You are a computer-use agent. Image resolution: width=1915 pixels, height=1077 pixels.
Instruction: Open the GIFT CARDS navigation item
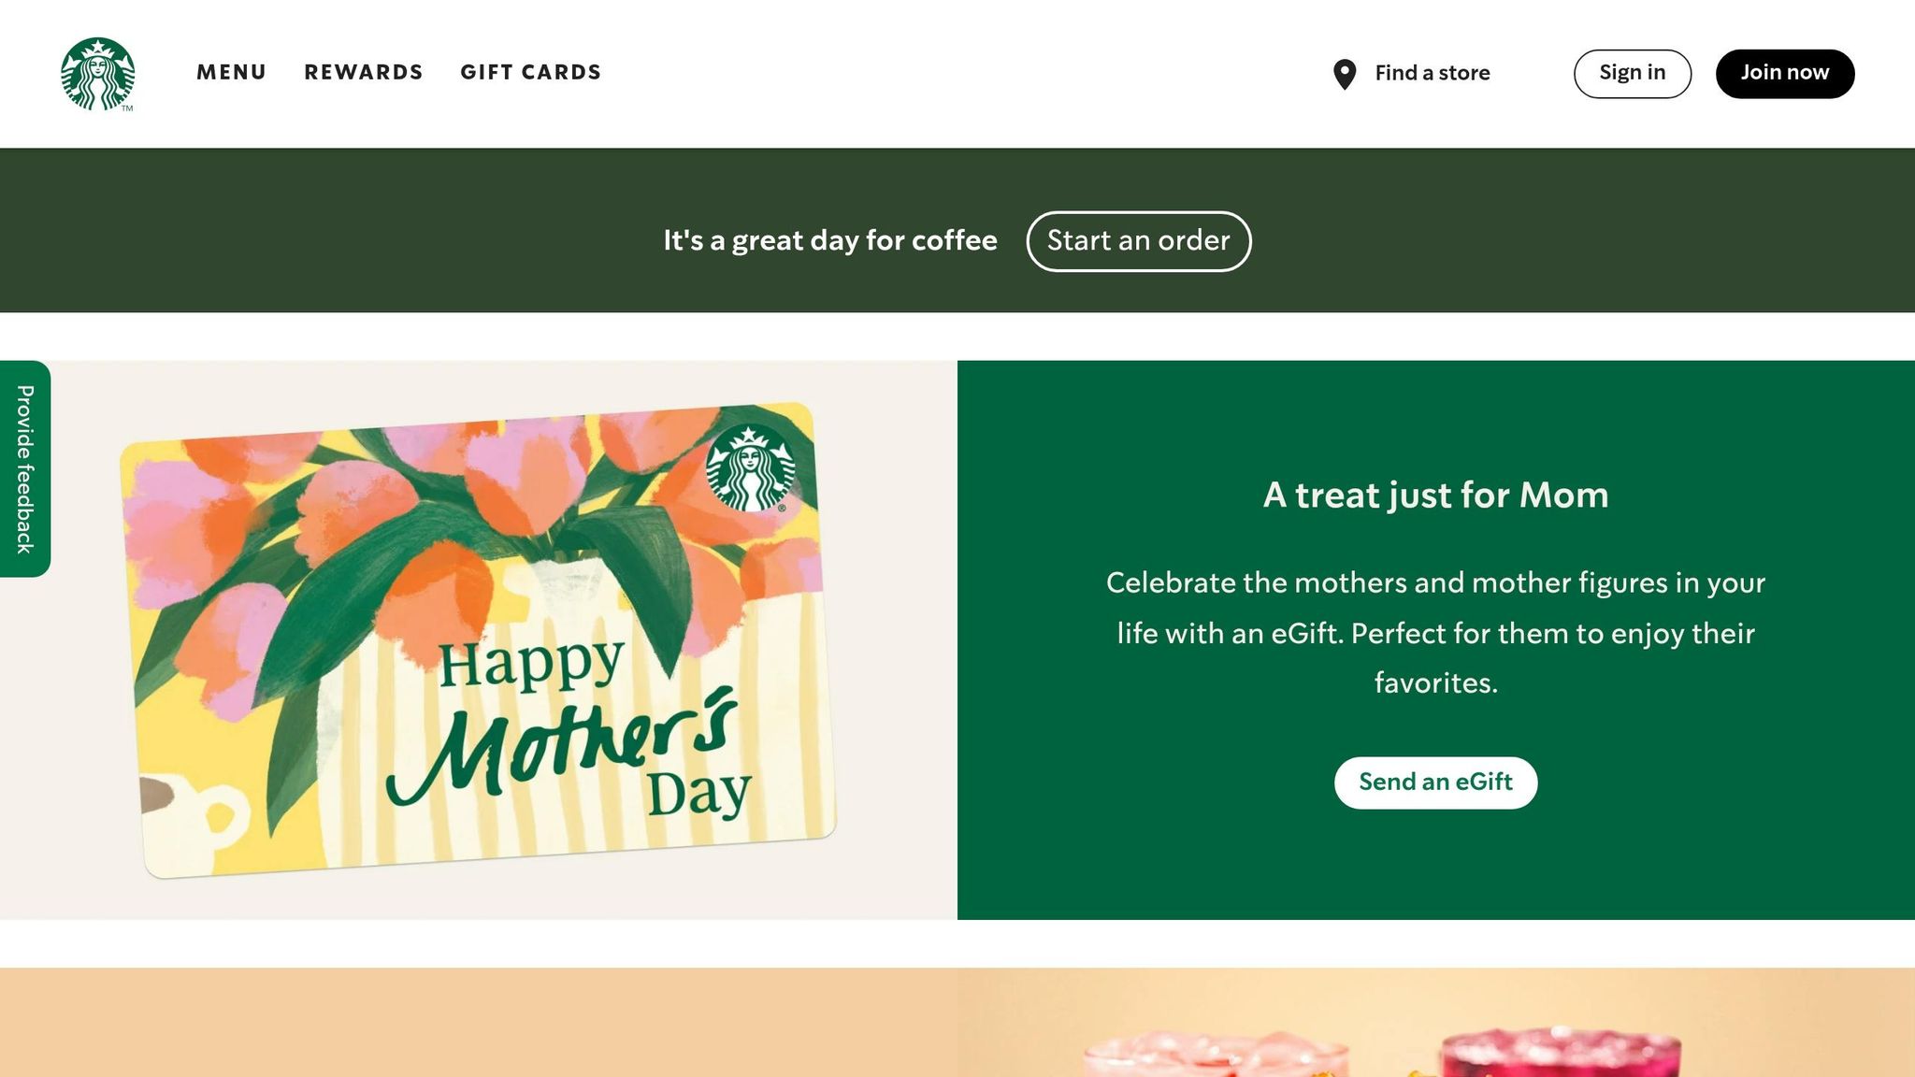pyautogui.click(x=531, y=72)
